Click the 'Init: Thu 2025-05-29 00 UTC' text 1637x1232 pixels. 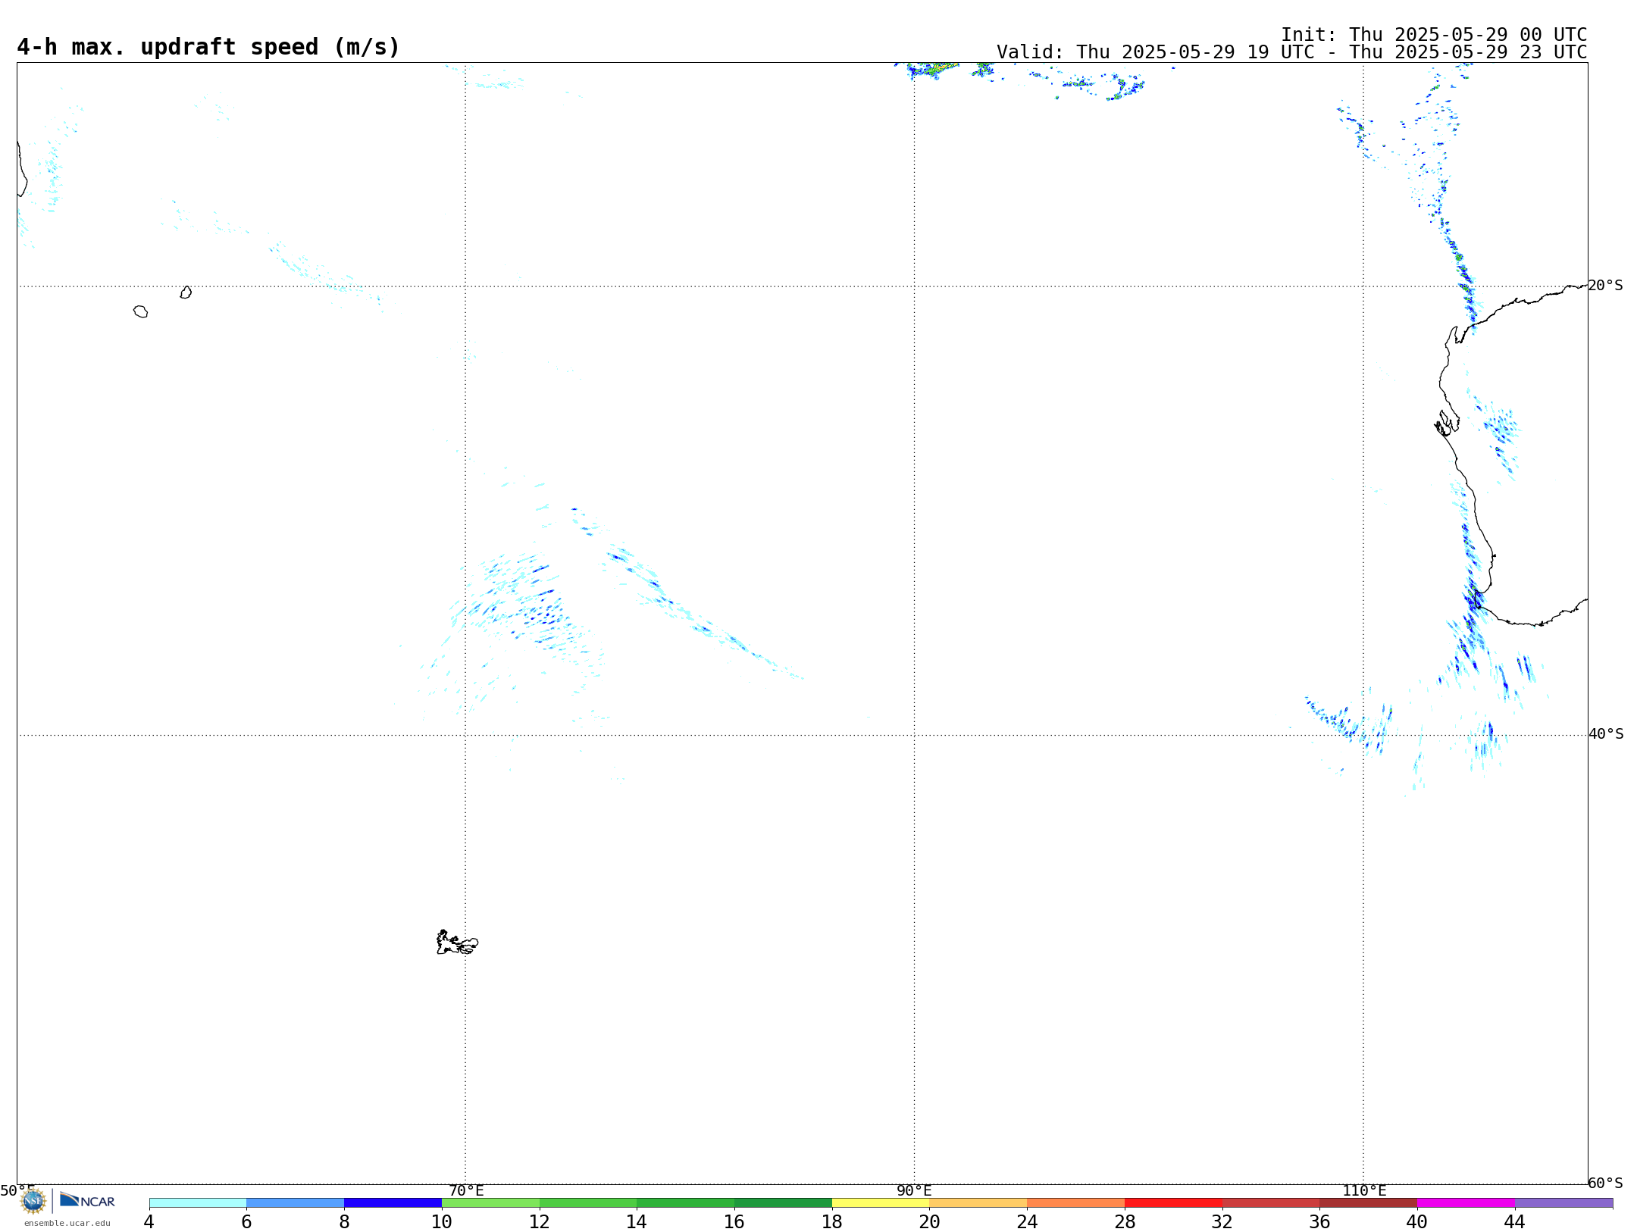click(x=1434, y=35)
